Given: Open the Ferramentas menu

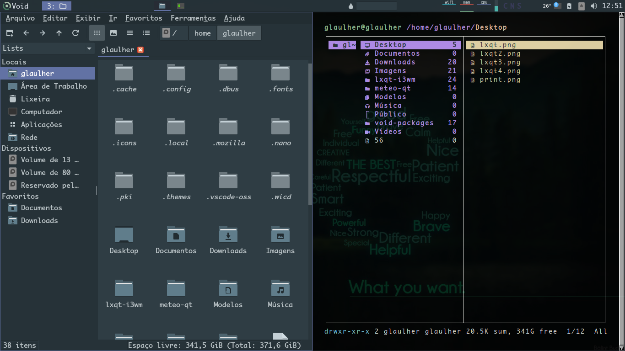Looking at the screenshot, I should 193,18.
